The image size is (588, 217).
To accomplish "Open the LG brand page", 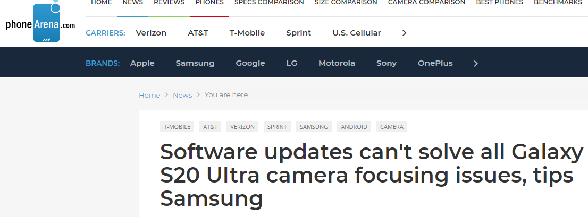I will pos(292,63).
